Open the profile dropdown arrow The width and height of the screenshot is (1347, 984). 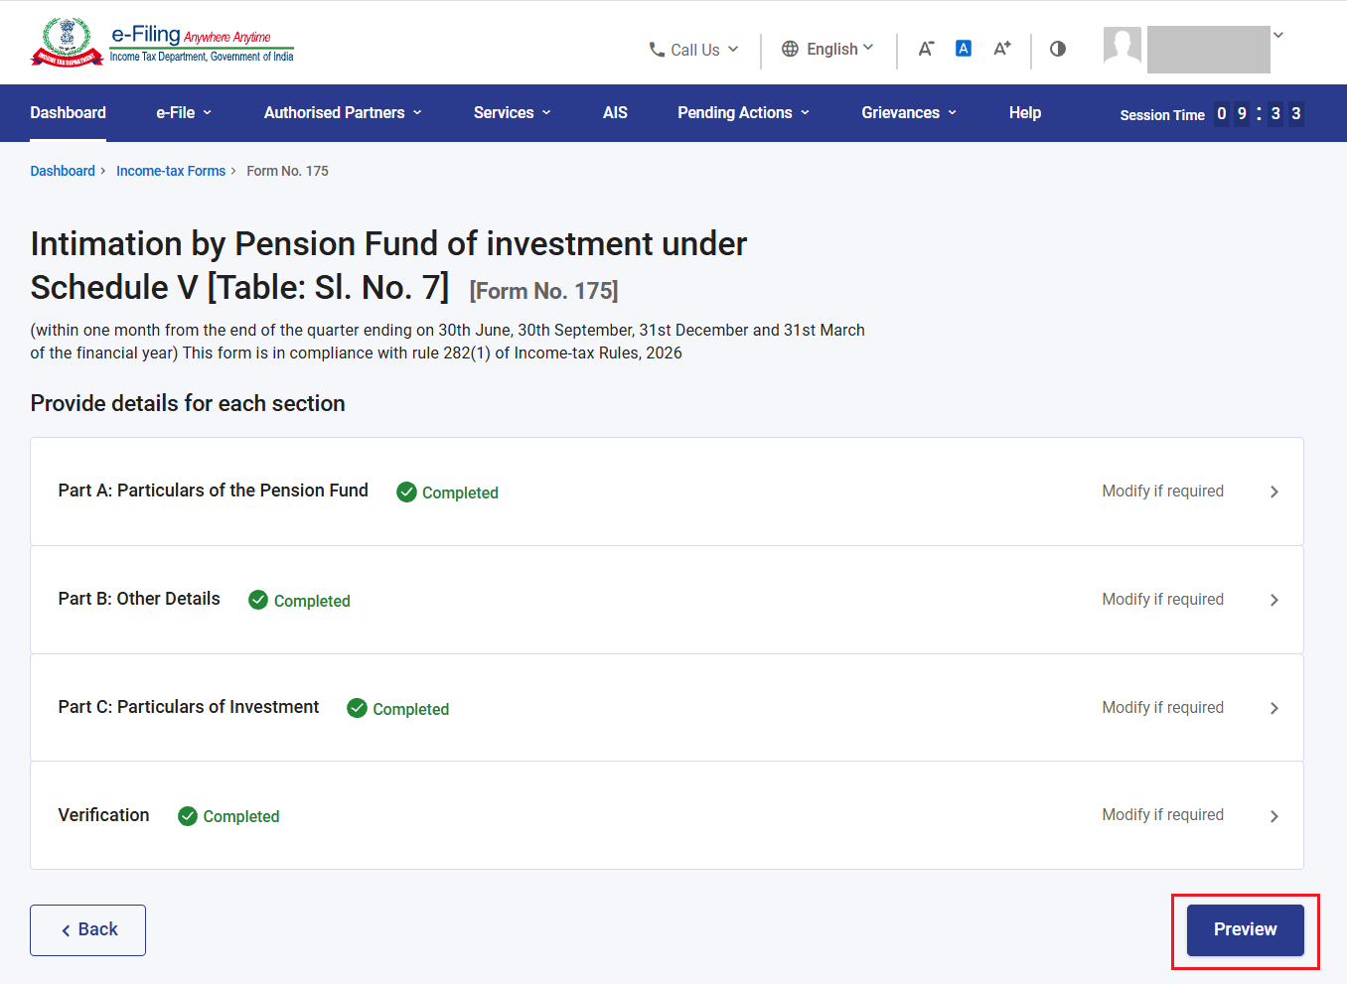pos(1278,35)
